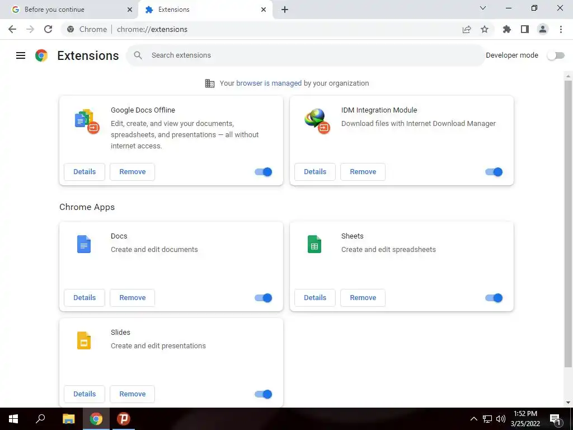This screenshot has width=573, height=430.
Task: Follow the browser is managed link
Action: tap(269, 83)
